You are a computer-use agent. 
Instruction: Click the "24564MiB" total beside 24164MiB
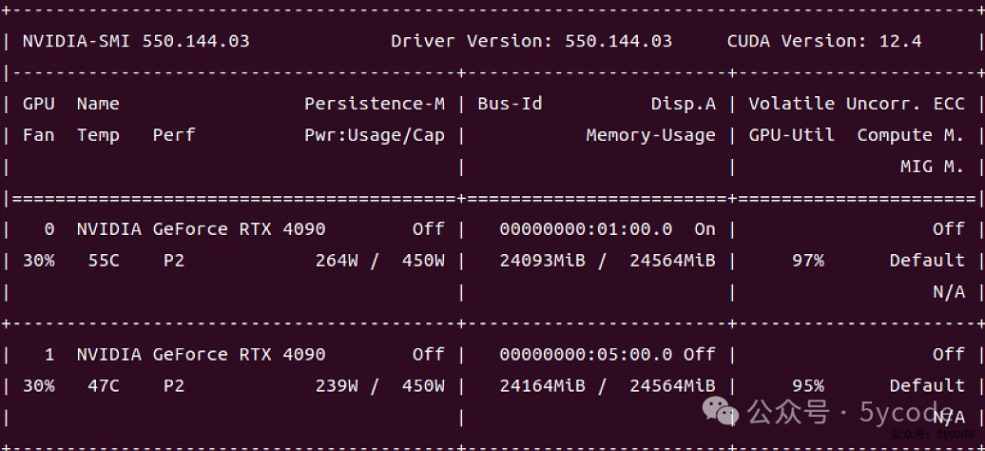[673, 385]
